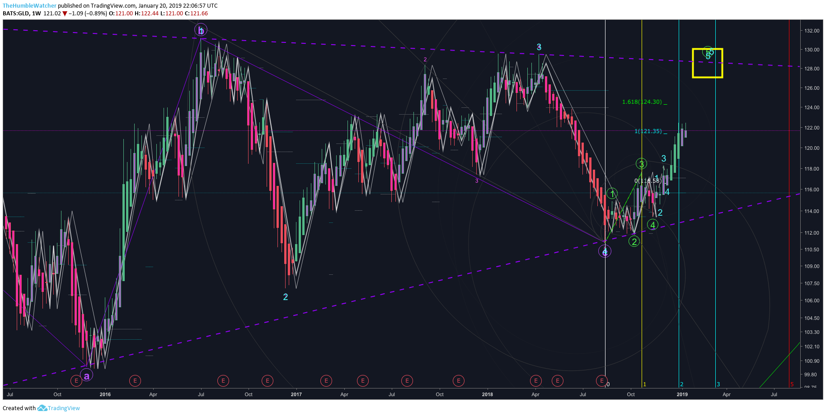Select the grey vertical time line labeled 3

click(715, 203)
